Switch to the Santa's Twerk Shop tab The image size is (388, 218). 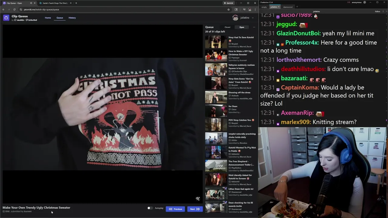55,3
